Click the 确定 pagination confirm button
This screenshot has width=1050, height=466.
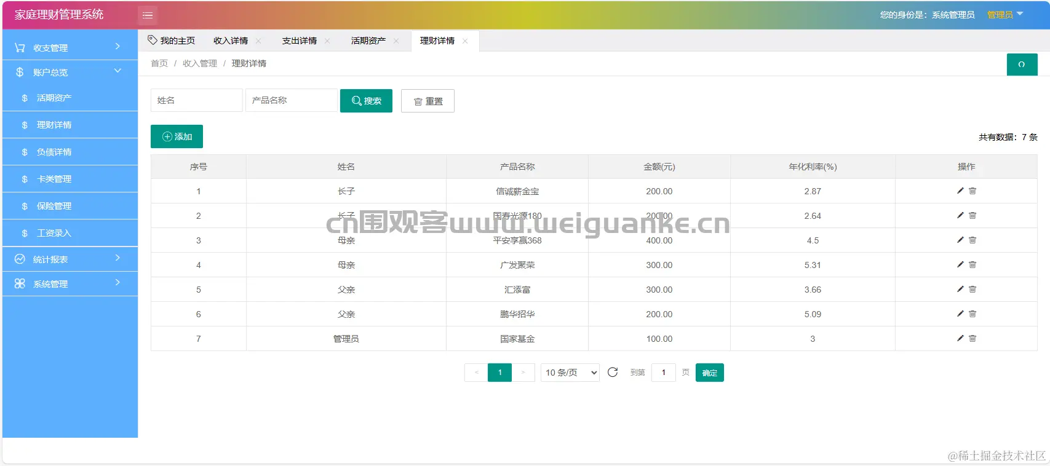tap(710, 373)
